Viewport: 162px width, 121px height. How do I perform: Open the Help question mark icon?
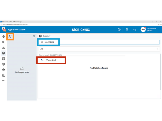(x=119, y=29)
